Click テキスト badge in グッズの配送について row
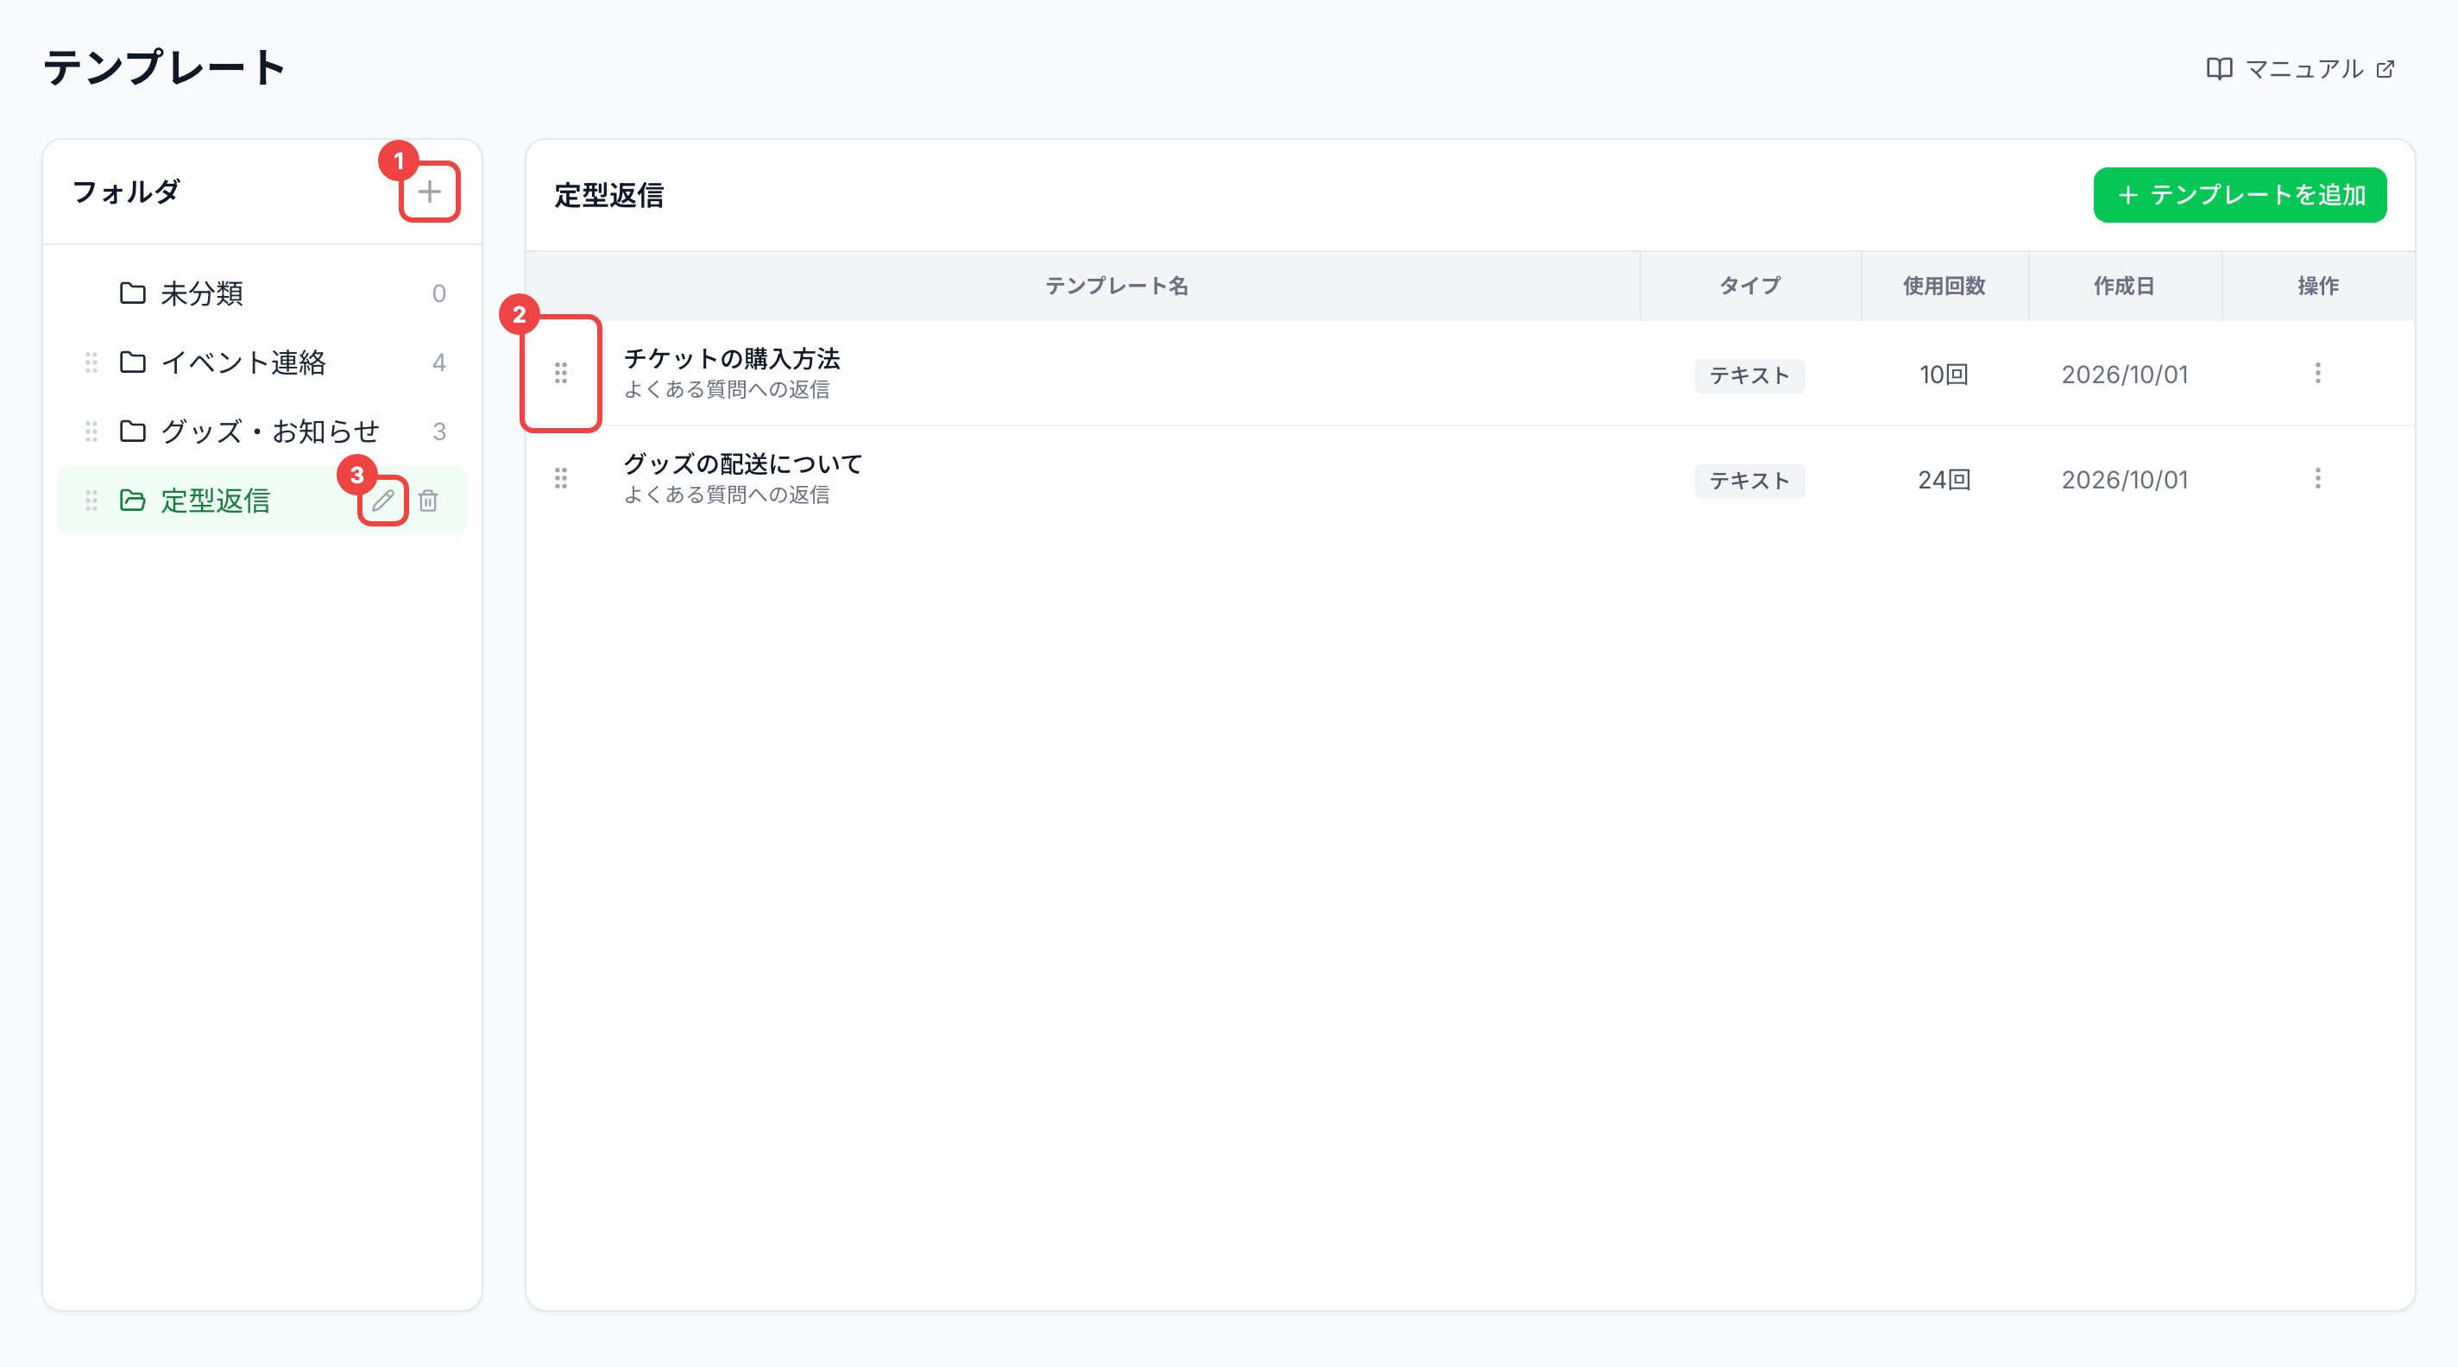Viewport: 2458px width, 1367px height. (1750, 480)
